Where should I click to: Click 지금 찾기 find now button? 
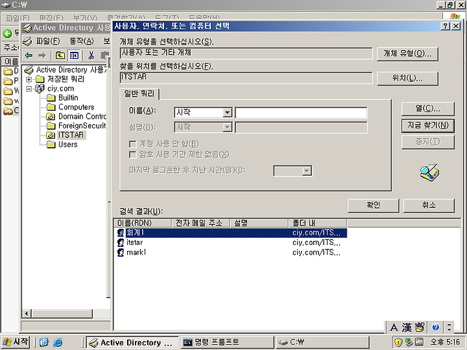click(x=427, y=125)
